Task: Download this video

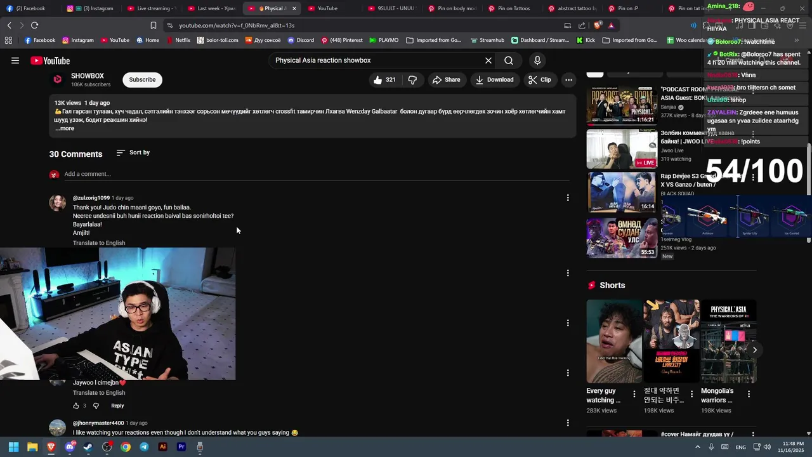Action: [495, 80]
